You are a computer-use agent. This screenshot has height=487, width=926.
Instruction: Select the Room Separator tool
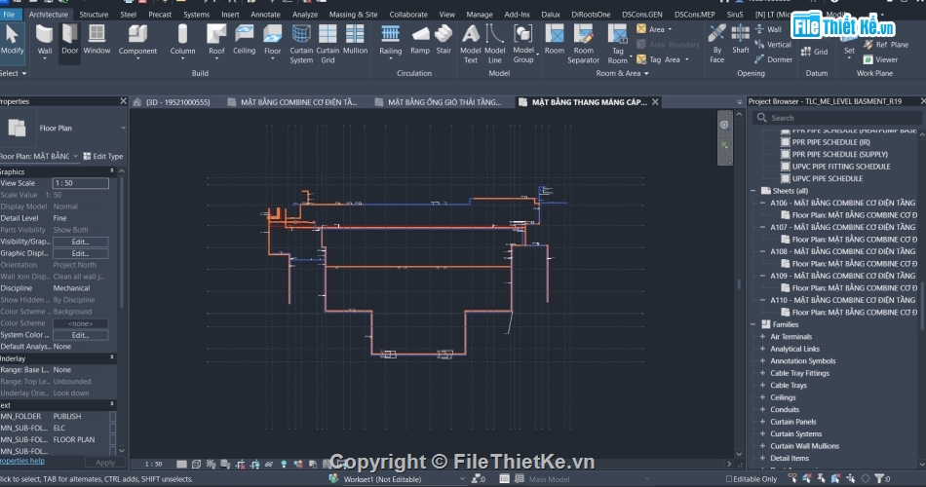point(584,44)
